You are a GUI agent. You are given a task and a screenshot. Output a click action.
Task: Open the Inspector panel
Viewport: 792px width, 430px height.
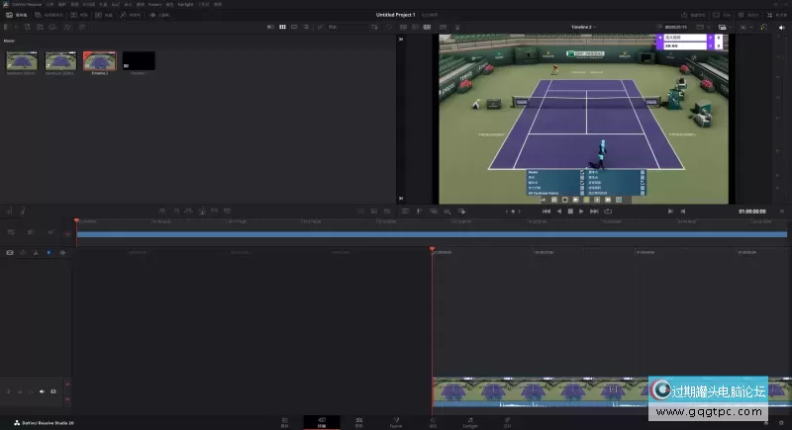click(x=775, y=15)
